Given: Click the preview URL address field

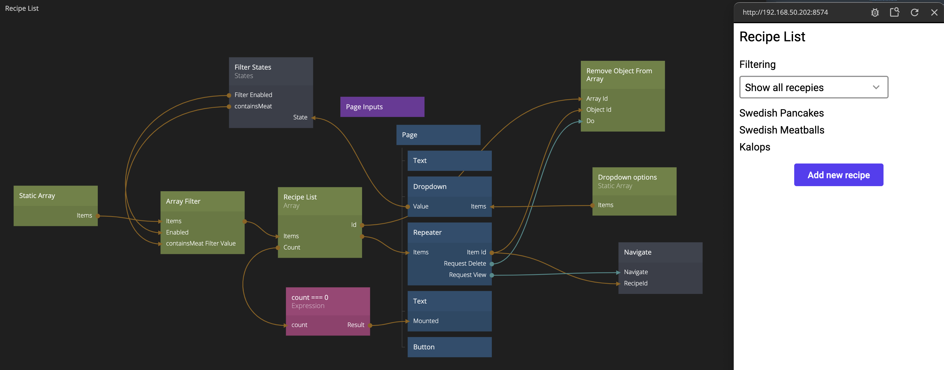Looking at the screenshot, I should [x=785, y=12].
